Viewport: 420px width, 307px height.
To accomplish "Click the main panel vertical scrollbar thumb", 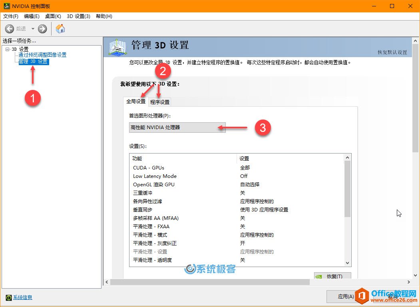I will [x=416, y=99].
